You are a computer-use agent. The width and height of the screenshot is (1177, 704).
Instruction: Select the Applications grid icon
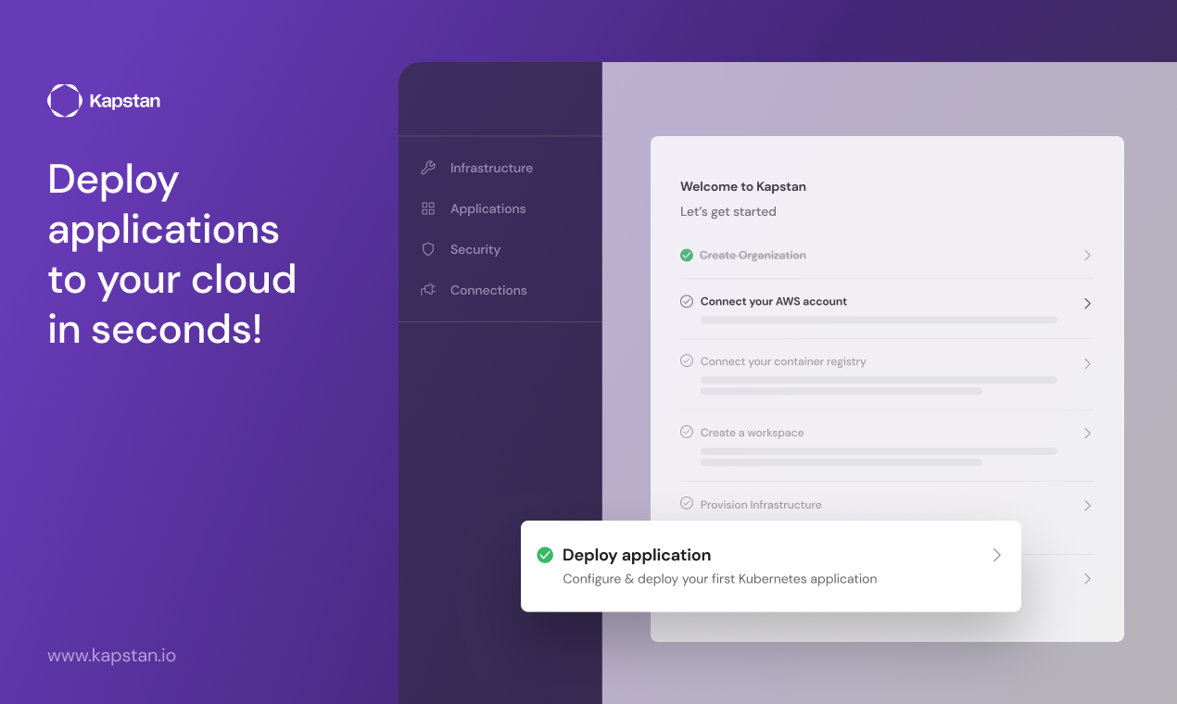pos(428,208)
